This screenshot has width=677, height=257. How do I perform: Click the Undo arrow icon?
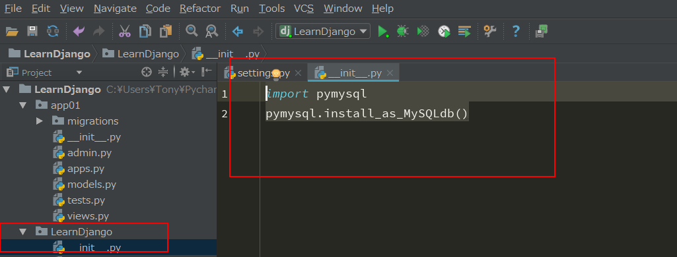[79, 31]
